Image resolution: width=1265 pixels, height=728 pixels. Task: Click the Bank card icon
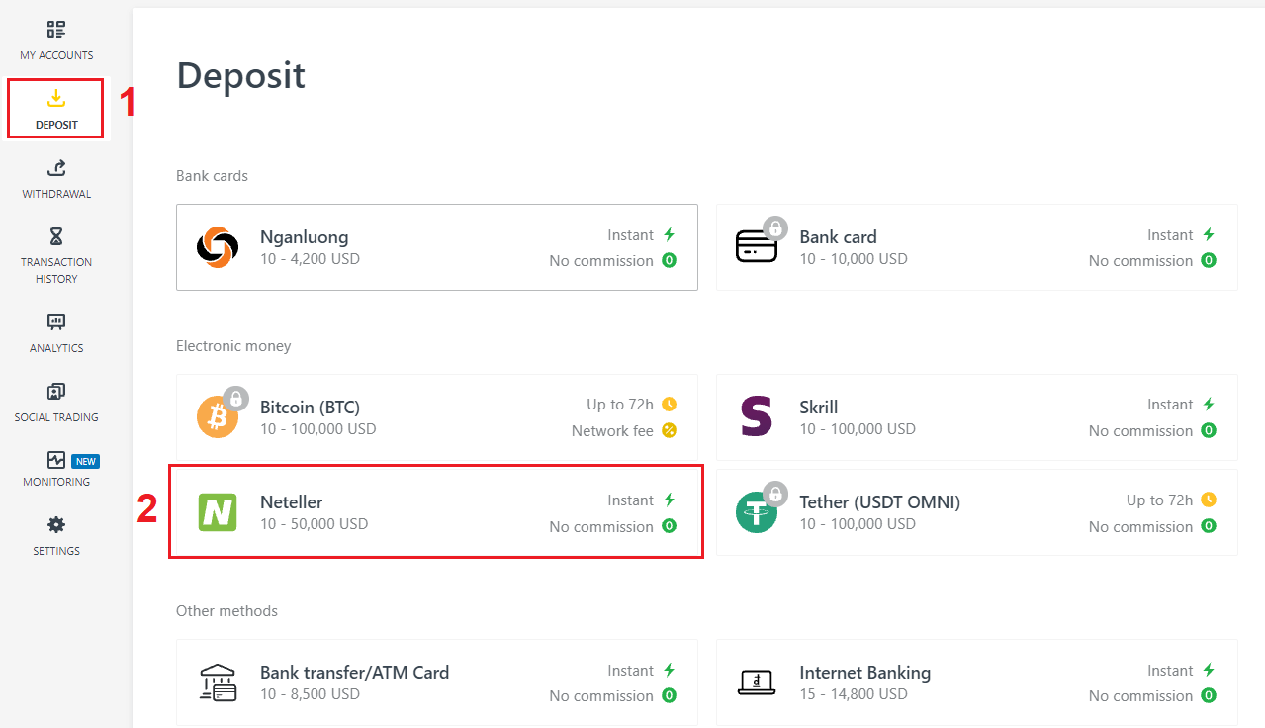pyautogui.click(x=758, y=246)
